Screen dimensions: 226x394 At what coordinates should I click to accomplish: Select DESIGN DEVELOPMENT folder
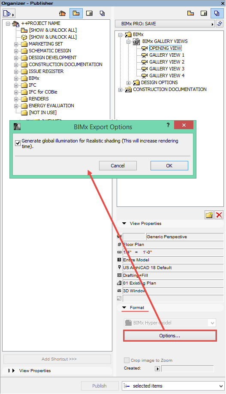(x=52, y=58)
